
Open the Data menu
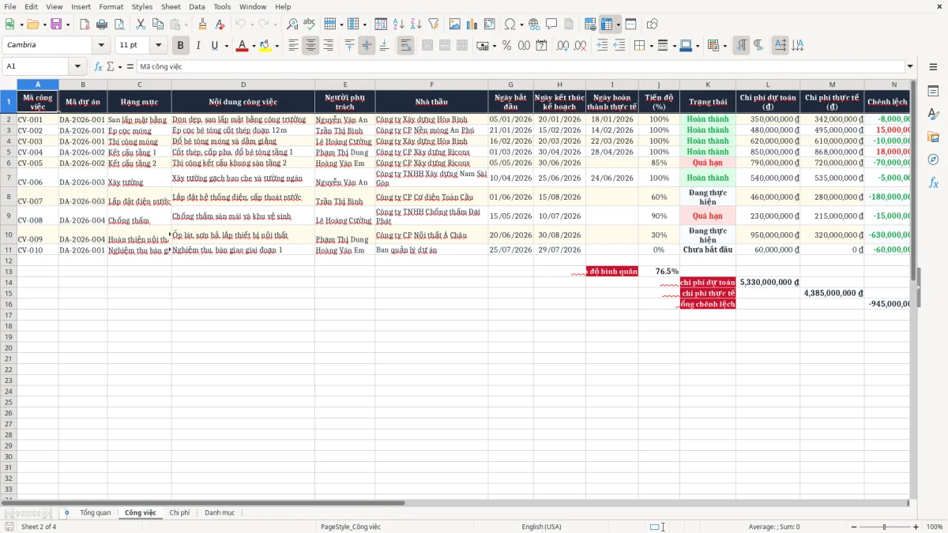(197, 6)
